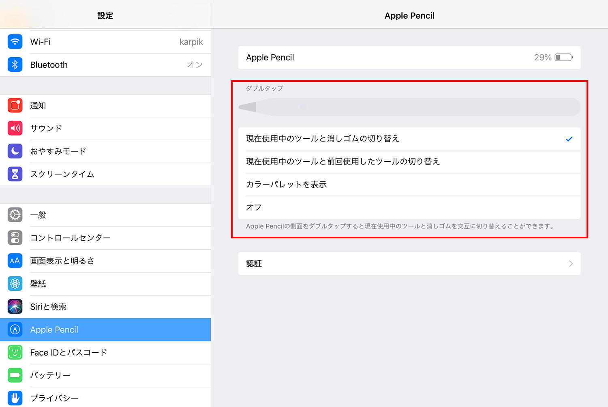Tap the Apple Pencil page title
This screenshot has width=608, height=407.
pos(409,16)
